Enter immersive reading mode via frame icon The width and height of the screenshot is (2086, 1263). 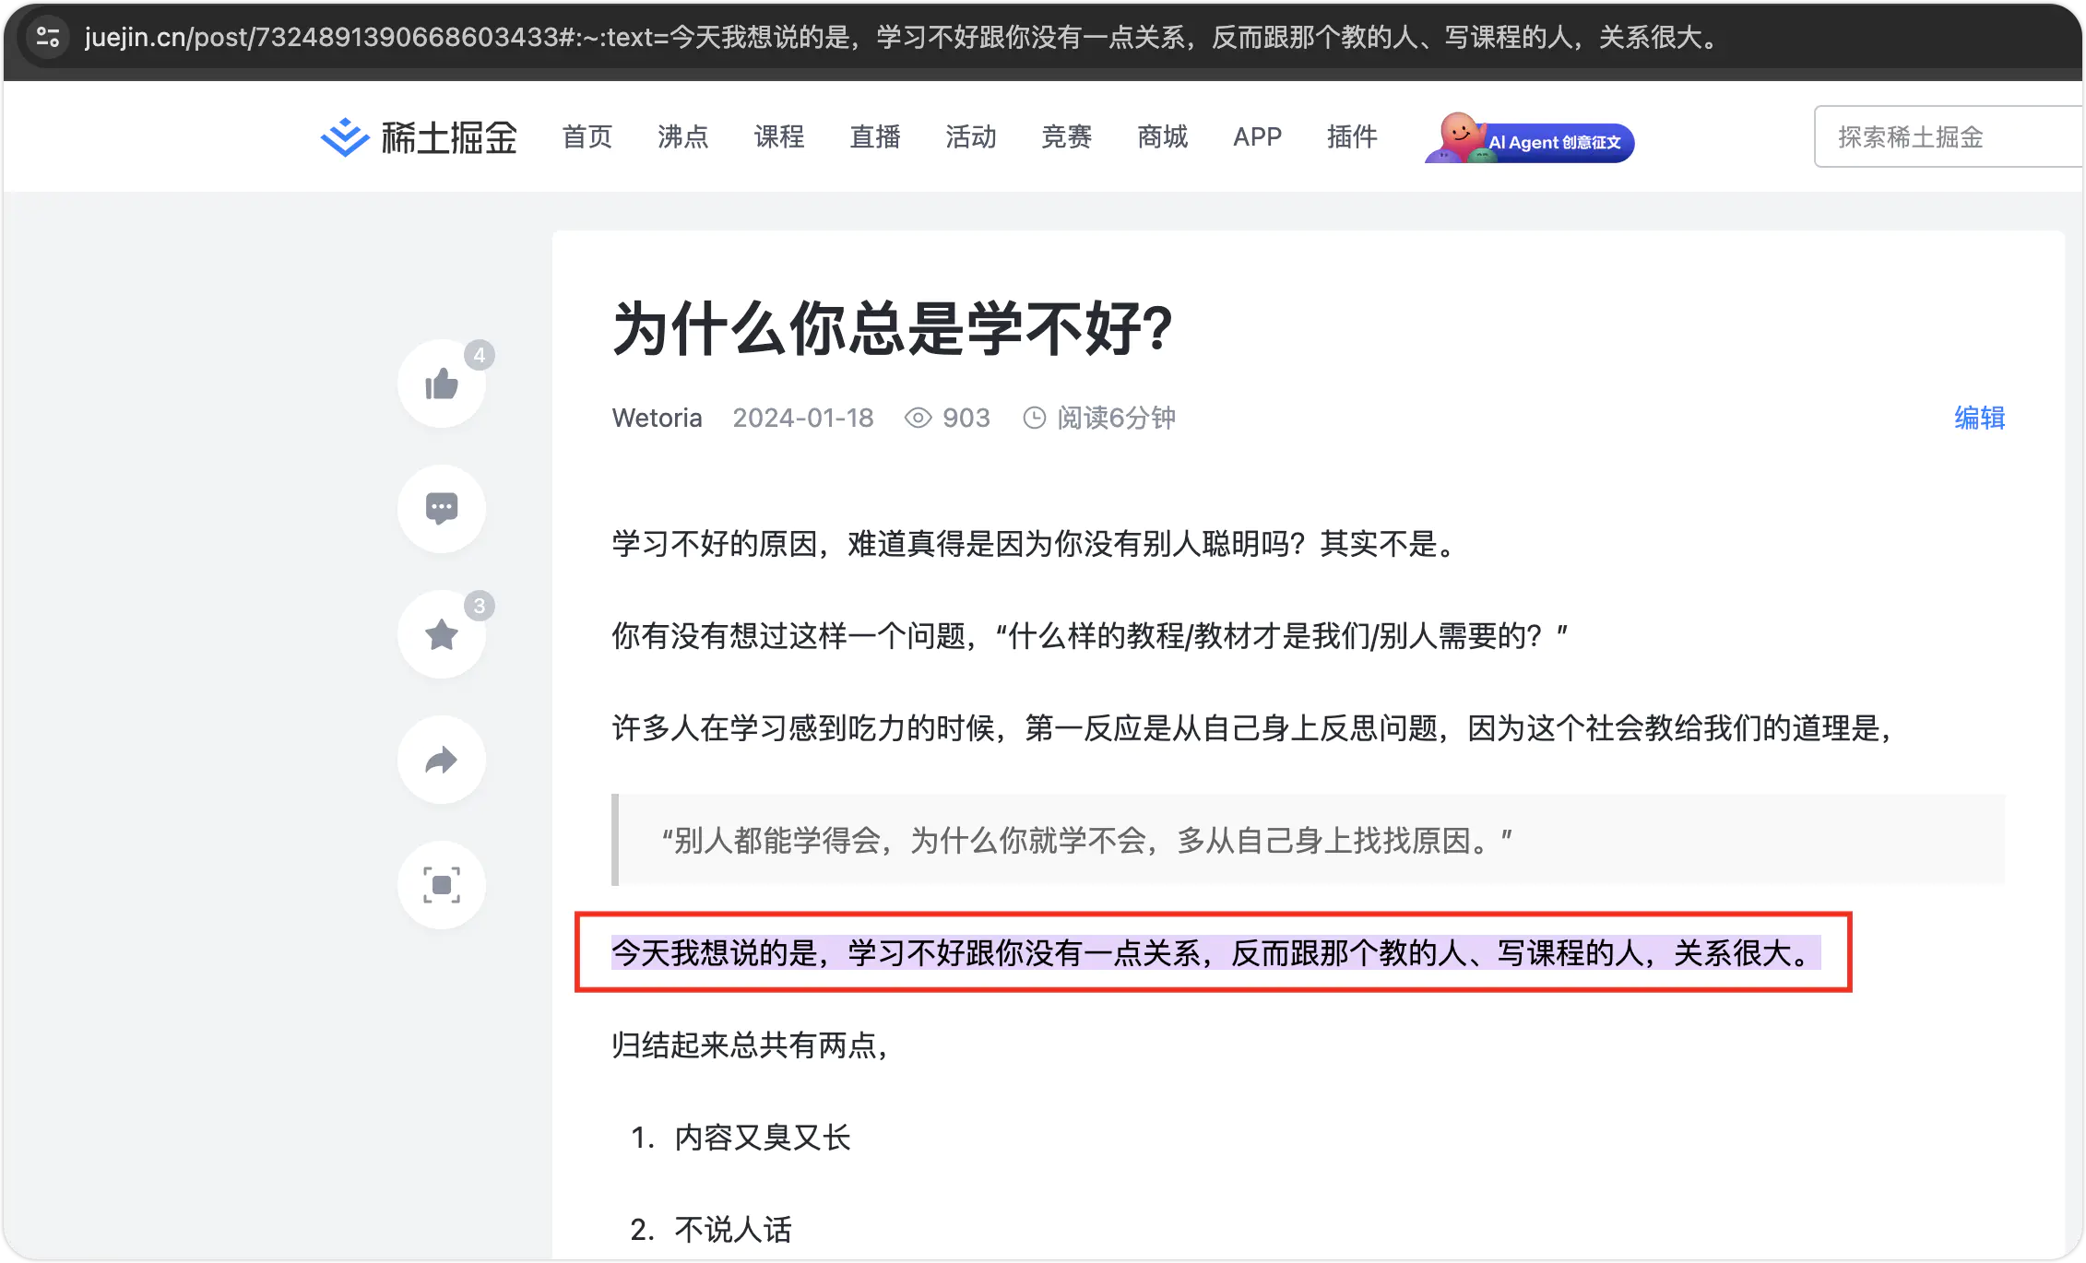point(441,885)
